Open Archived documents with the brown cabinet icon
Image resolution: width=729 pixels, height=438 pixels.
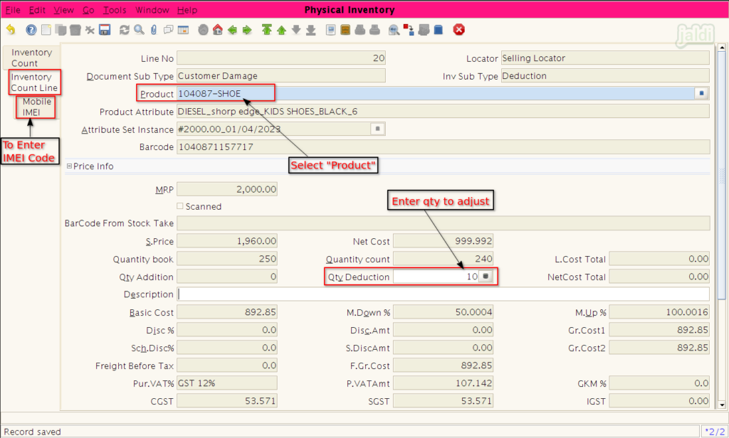[x=345, y=30]
